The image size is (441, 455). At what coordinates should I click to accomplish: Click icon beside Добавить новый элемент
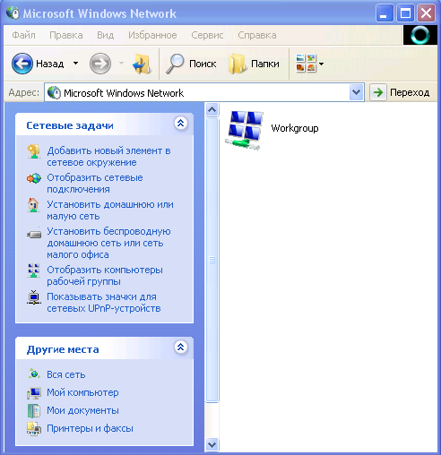34,151
